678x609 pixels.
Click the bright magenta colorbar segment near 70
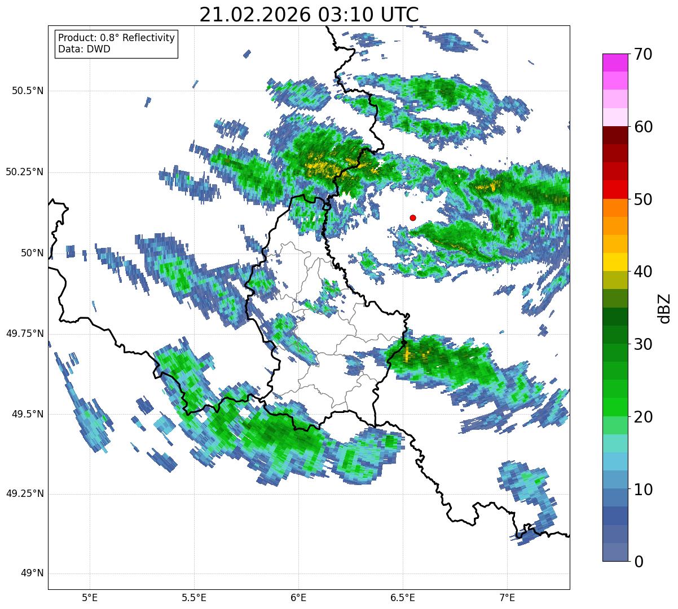point(615,63)
